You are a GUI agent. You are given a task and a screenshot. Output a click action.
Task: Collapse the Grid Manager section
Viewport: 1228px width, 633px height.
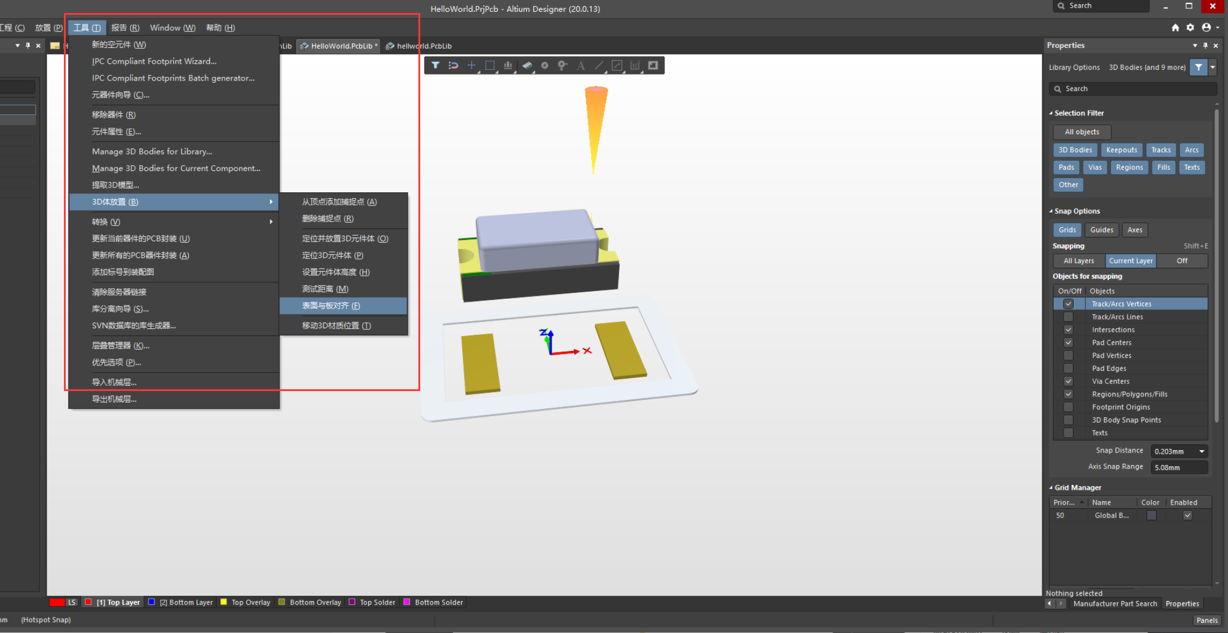point(1050,487)
